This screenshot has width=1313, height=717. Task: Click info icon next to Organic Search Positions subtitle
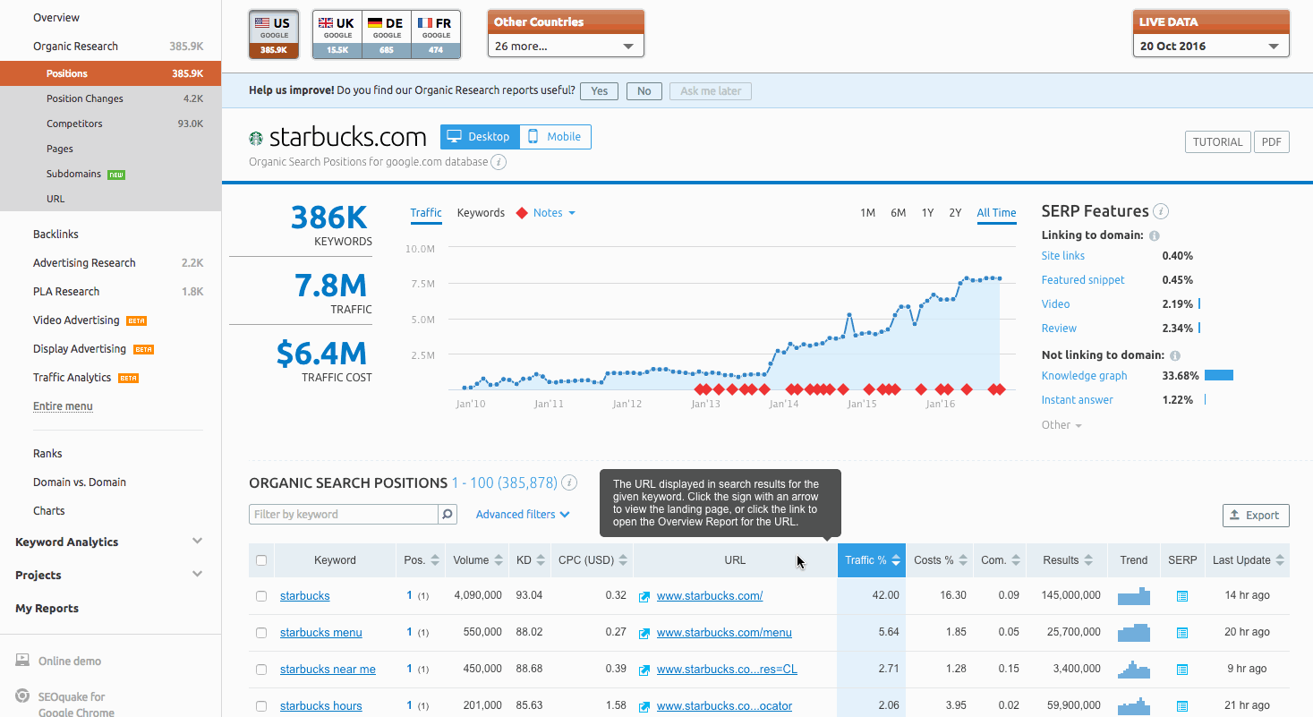(x=499, y=162)
